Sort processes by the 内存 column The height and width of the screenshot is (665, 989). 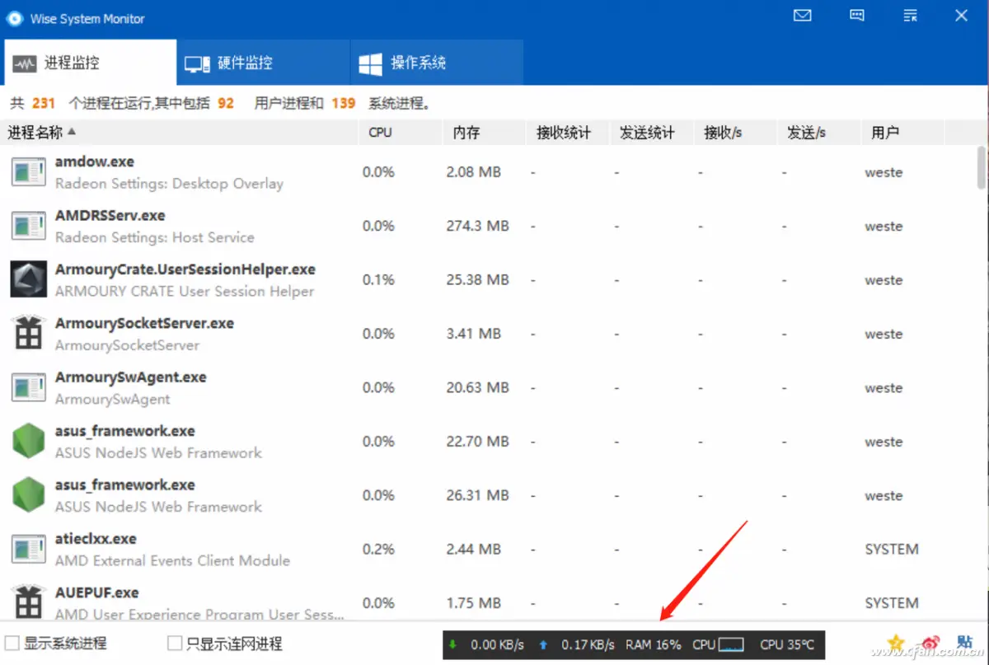(x=464, y=131)
